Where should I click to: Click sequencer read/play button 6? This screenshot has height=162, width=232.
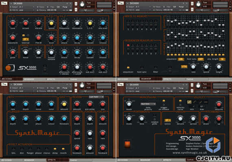tap(151, 49)
